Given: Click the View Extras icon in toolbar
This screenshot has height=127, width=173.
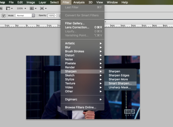Looking at the screenshot, I should [x=8, y=8].
